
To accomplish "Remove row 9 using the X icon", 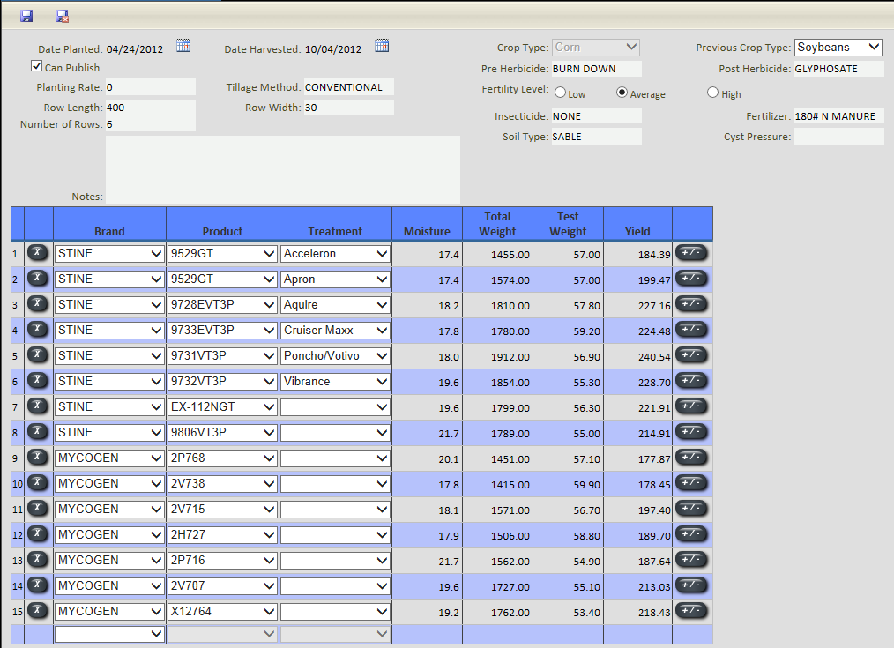I will click(38, 457).
